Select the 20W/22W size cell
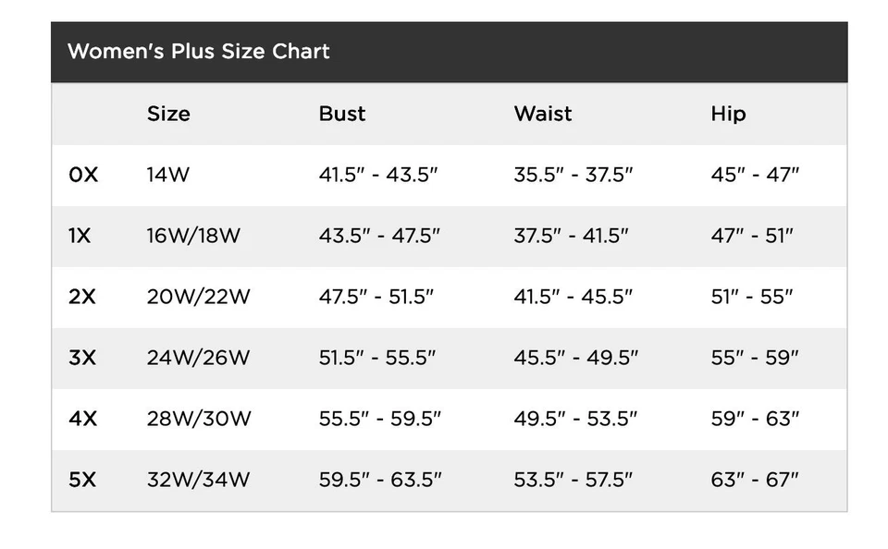This screenshot has width=888, height=549. [x=198, y=297]
